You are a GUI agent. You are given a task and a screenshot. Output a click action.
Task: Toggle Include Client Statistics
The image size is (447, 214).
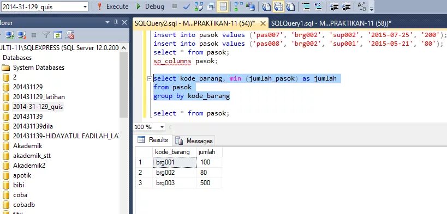click(x=251, y=7)
